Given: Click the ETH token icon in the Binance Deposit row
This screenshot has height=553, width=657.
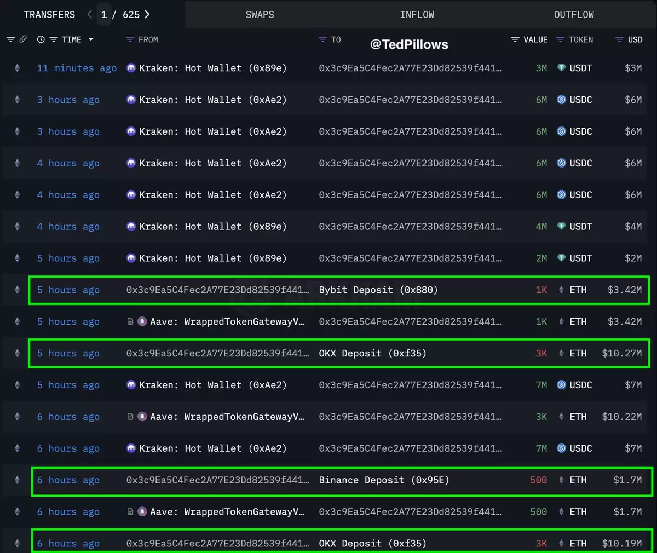Looking at the screenshot, I should pyautogui.click(x=561, y=480).
